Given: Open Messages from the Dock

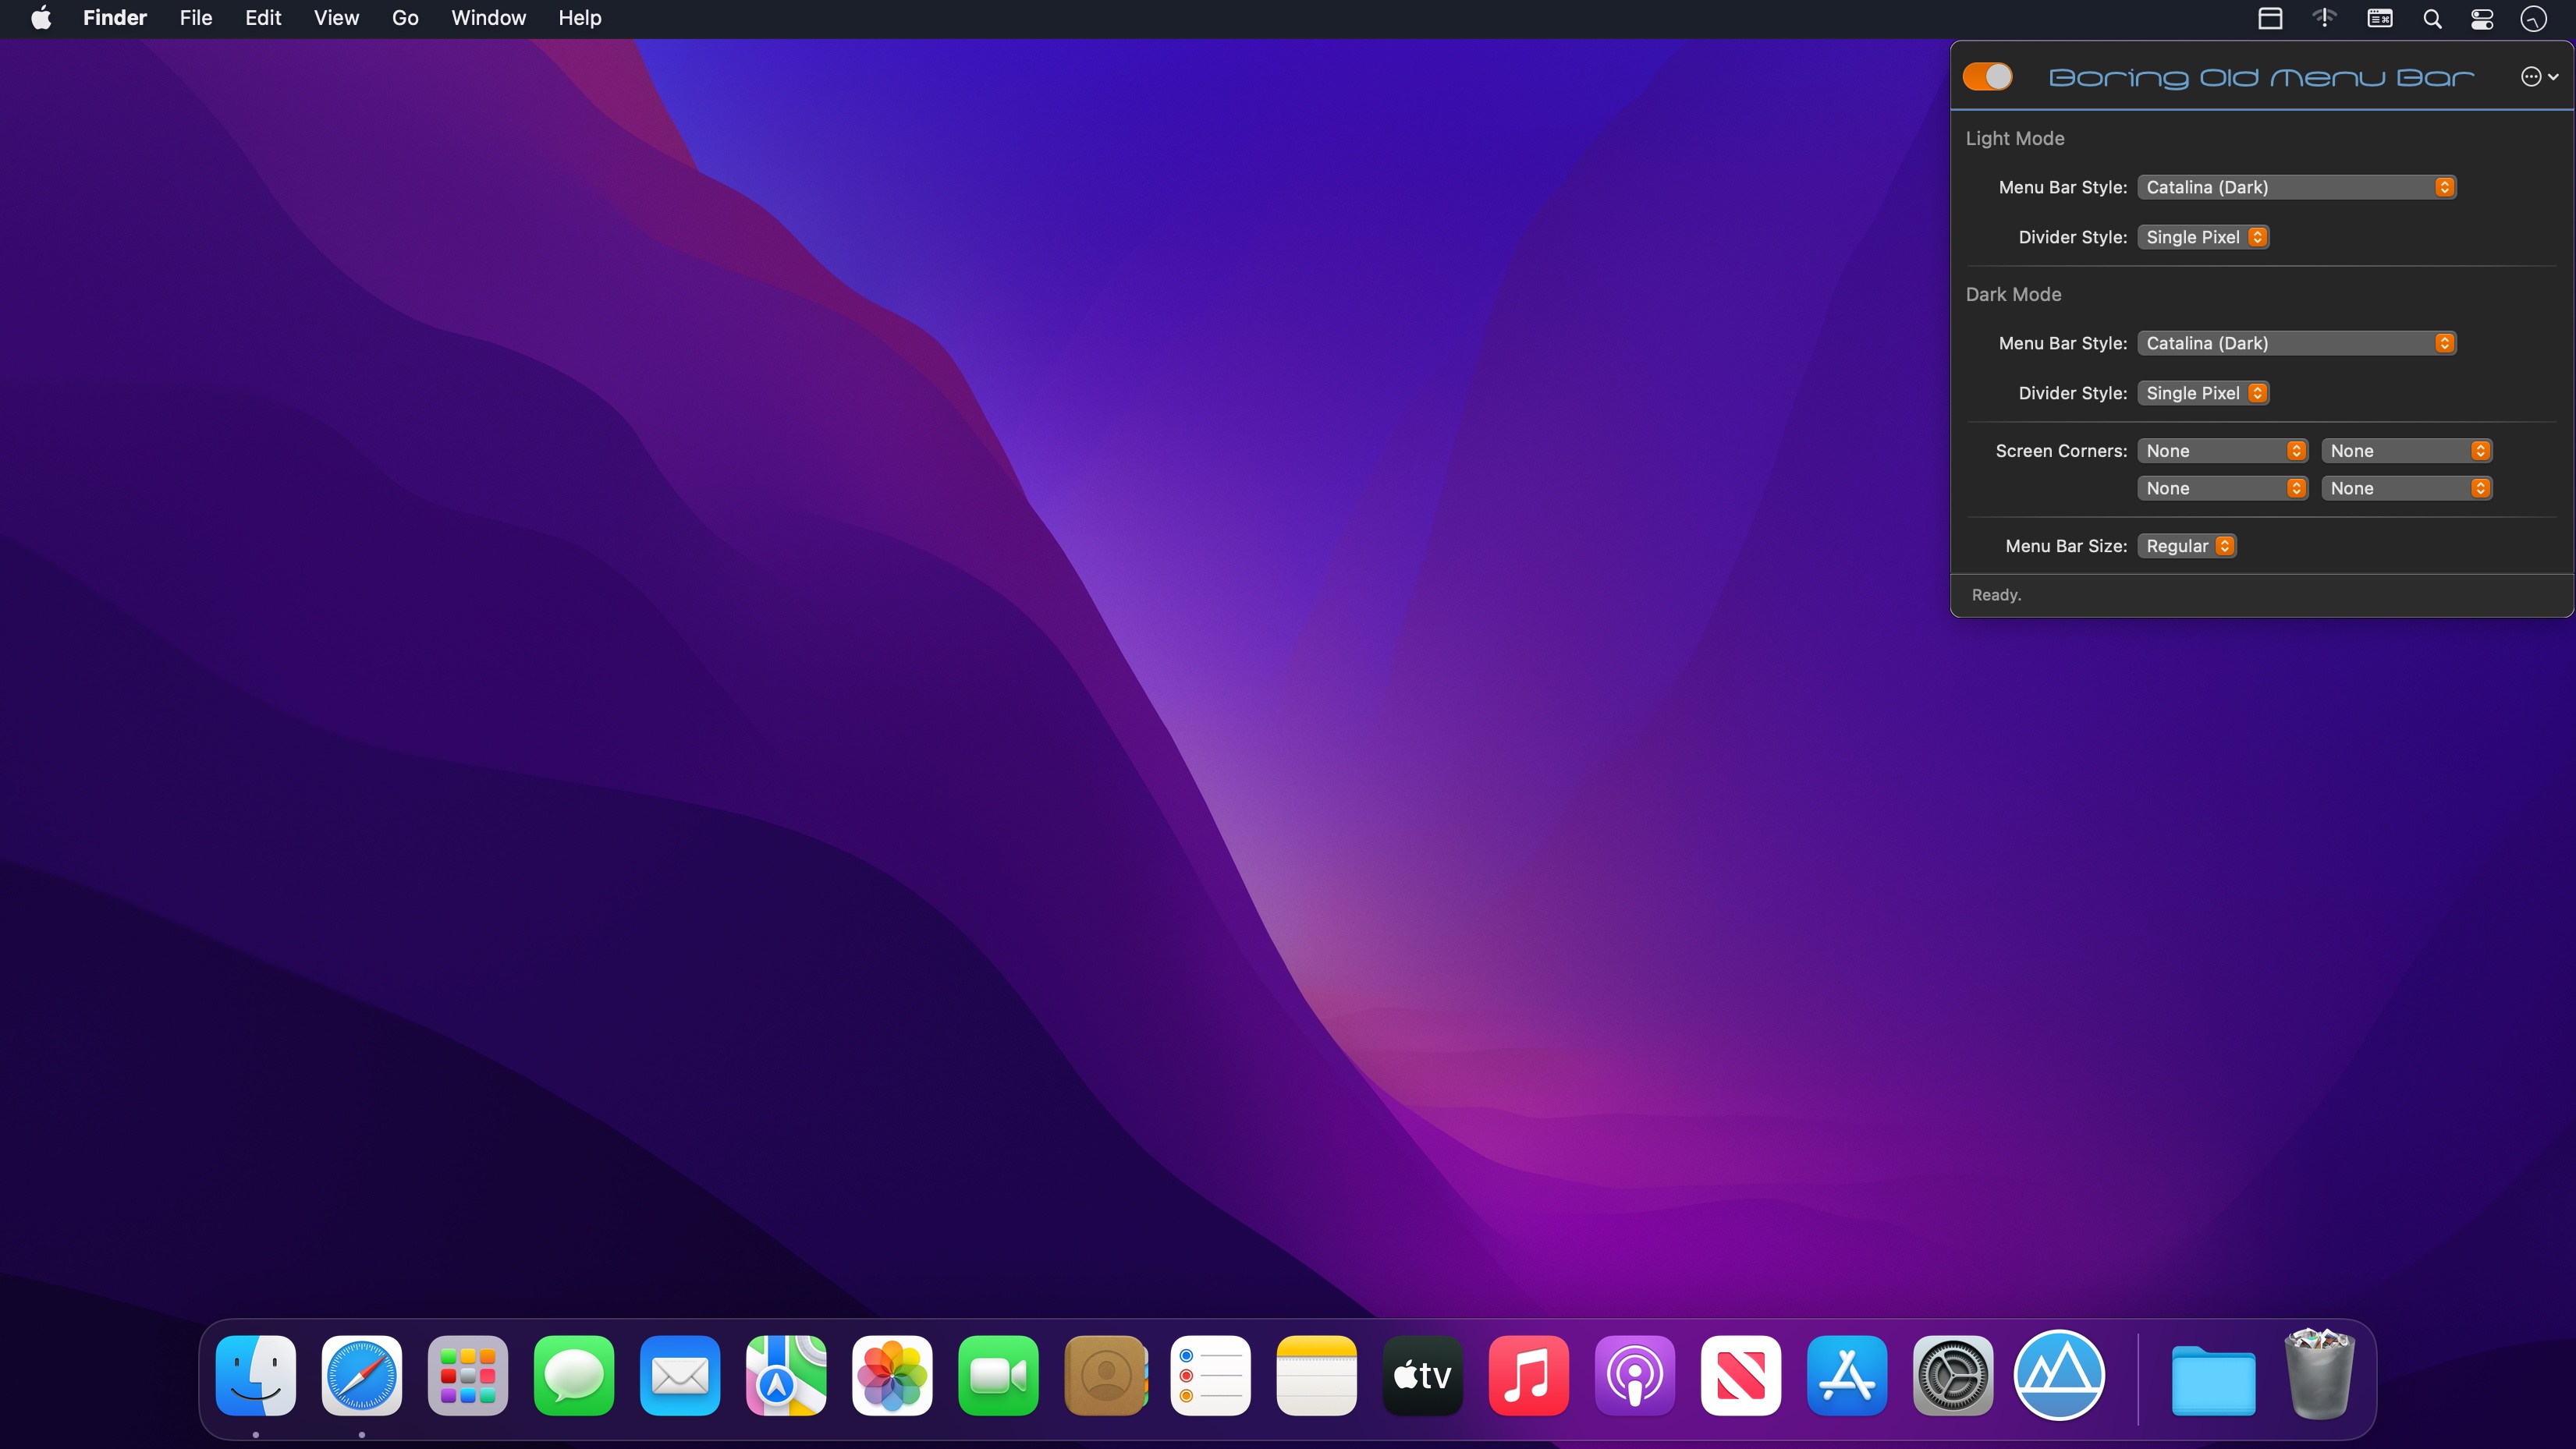Looking at the screenshot, I should coord(574,1375).
